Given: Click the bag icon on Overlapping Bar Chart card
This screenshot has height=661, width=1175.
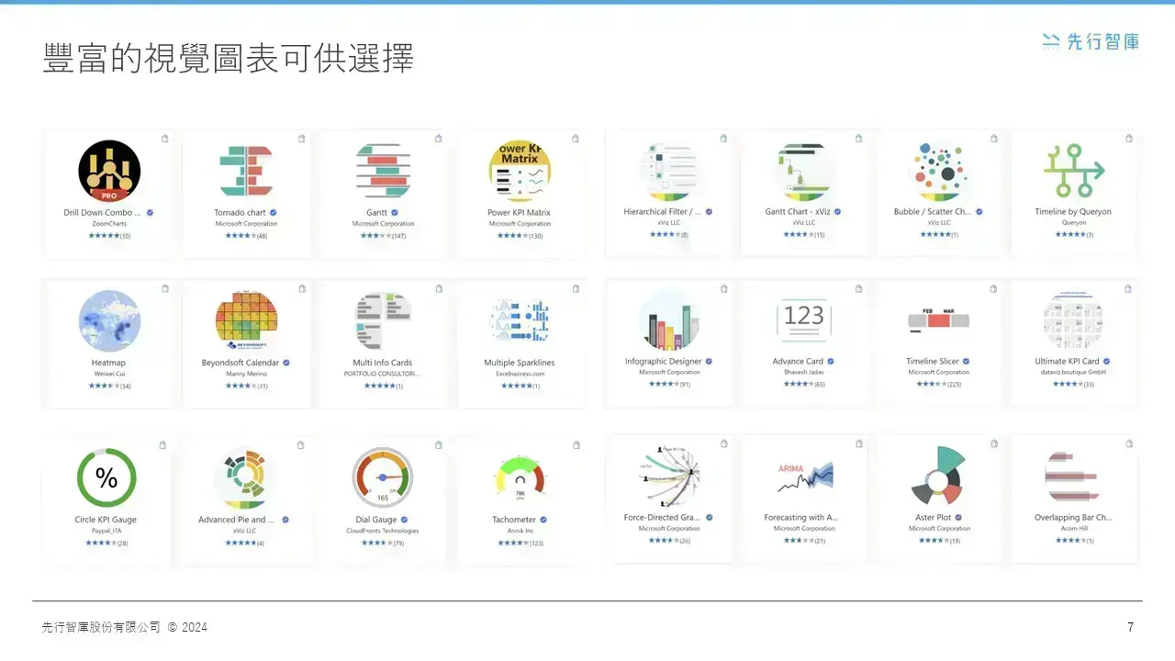Looking at the screenshot, I should [1128, 443].
